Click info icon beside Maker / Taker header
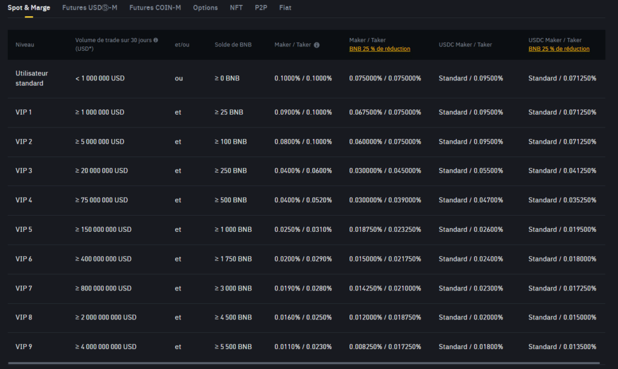 click(316, 45)
